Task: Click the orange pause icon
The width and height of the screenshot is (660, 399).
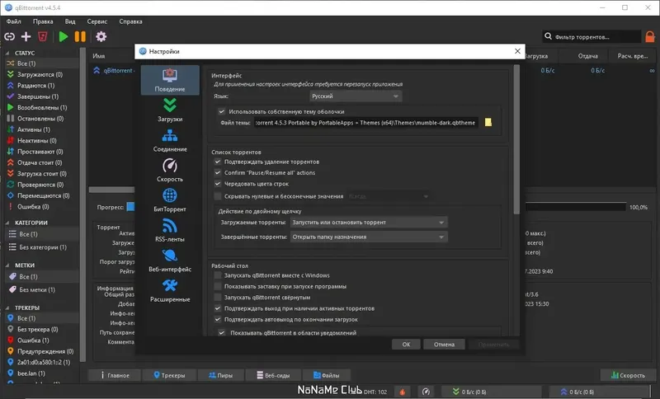Action: pyautogui.click(x=80, y=36)
